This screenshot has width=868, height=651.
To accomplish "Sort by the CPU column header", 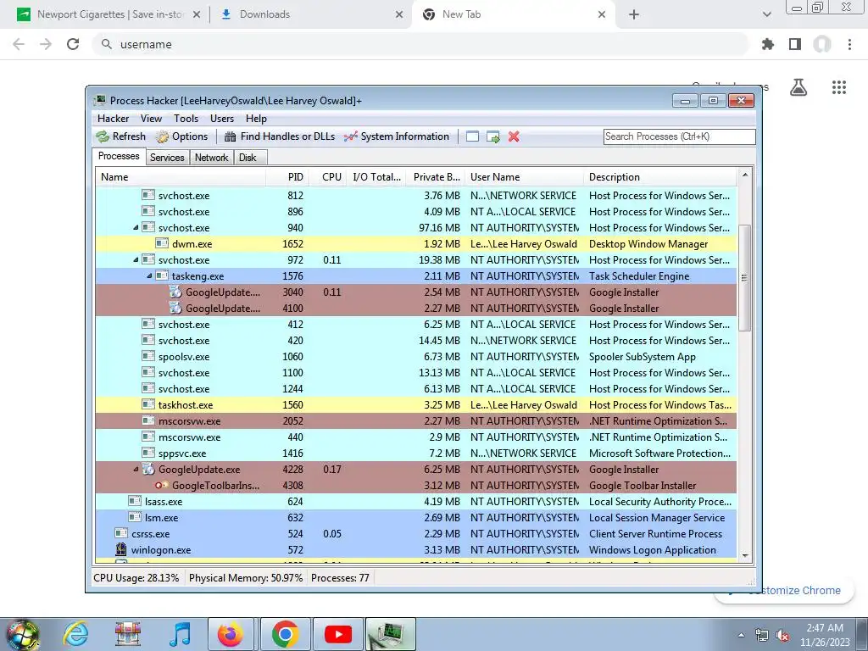I will [329, 176].
